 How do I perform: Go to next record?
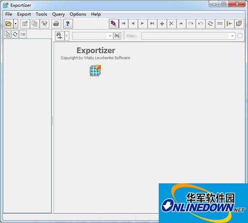[142, 24]
